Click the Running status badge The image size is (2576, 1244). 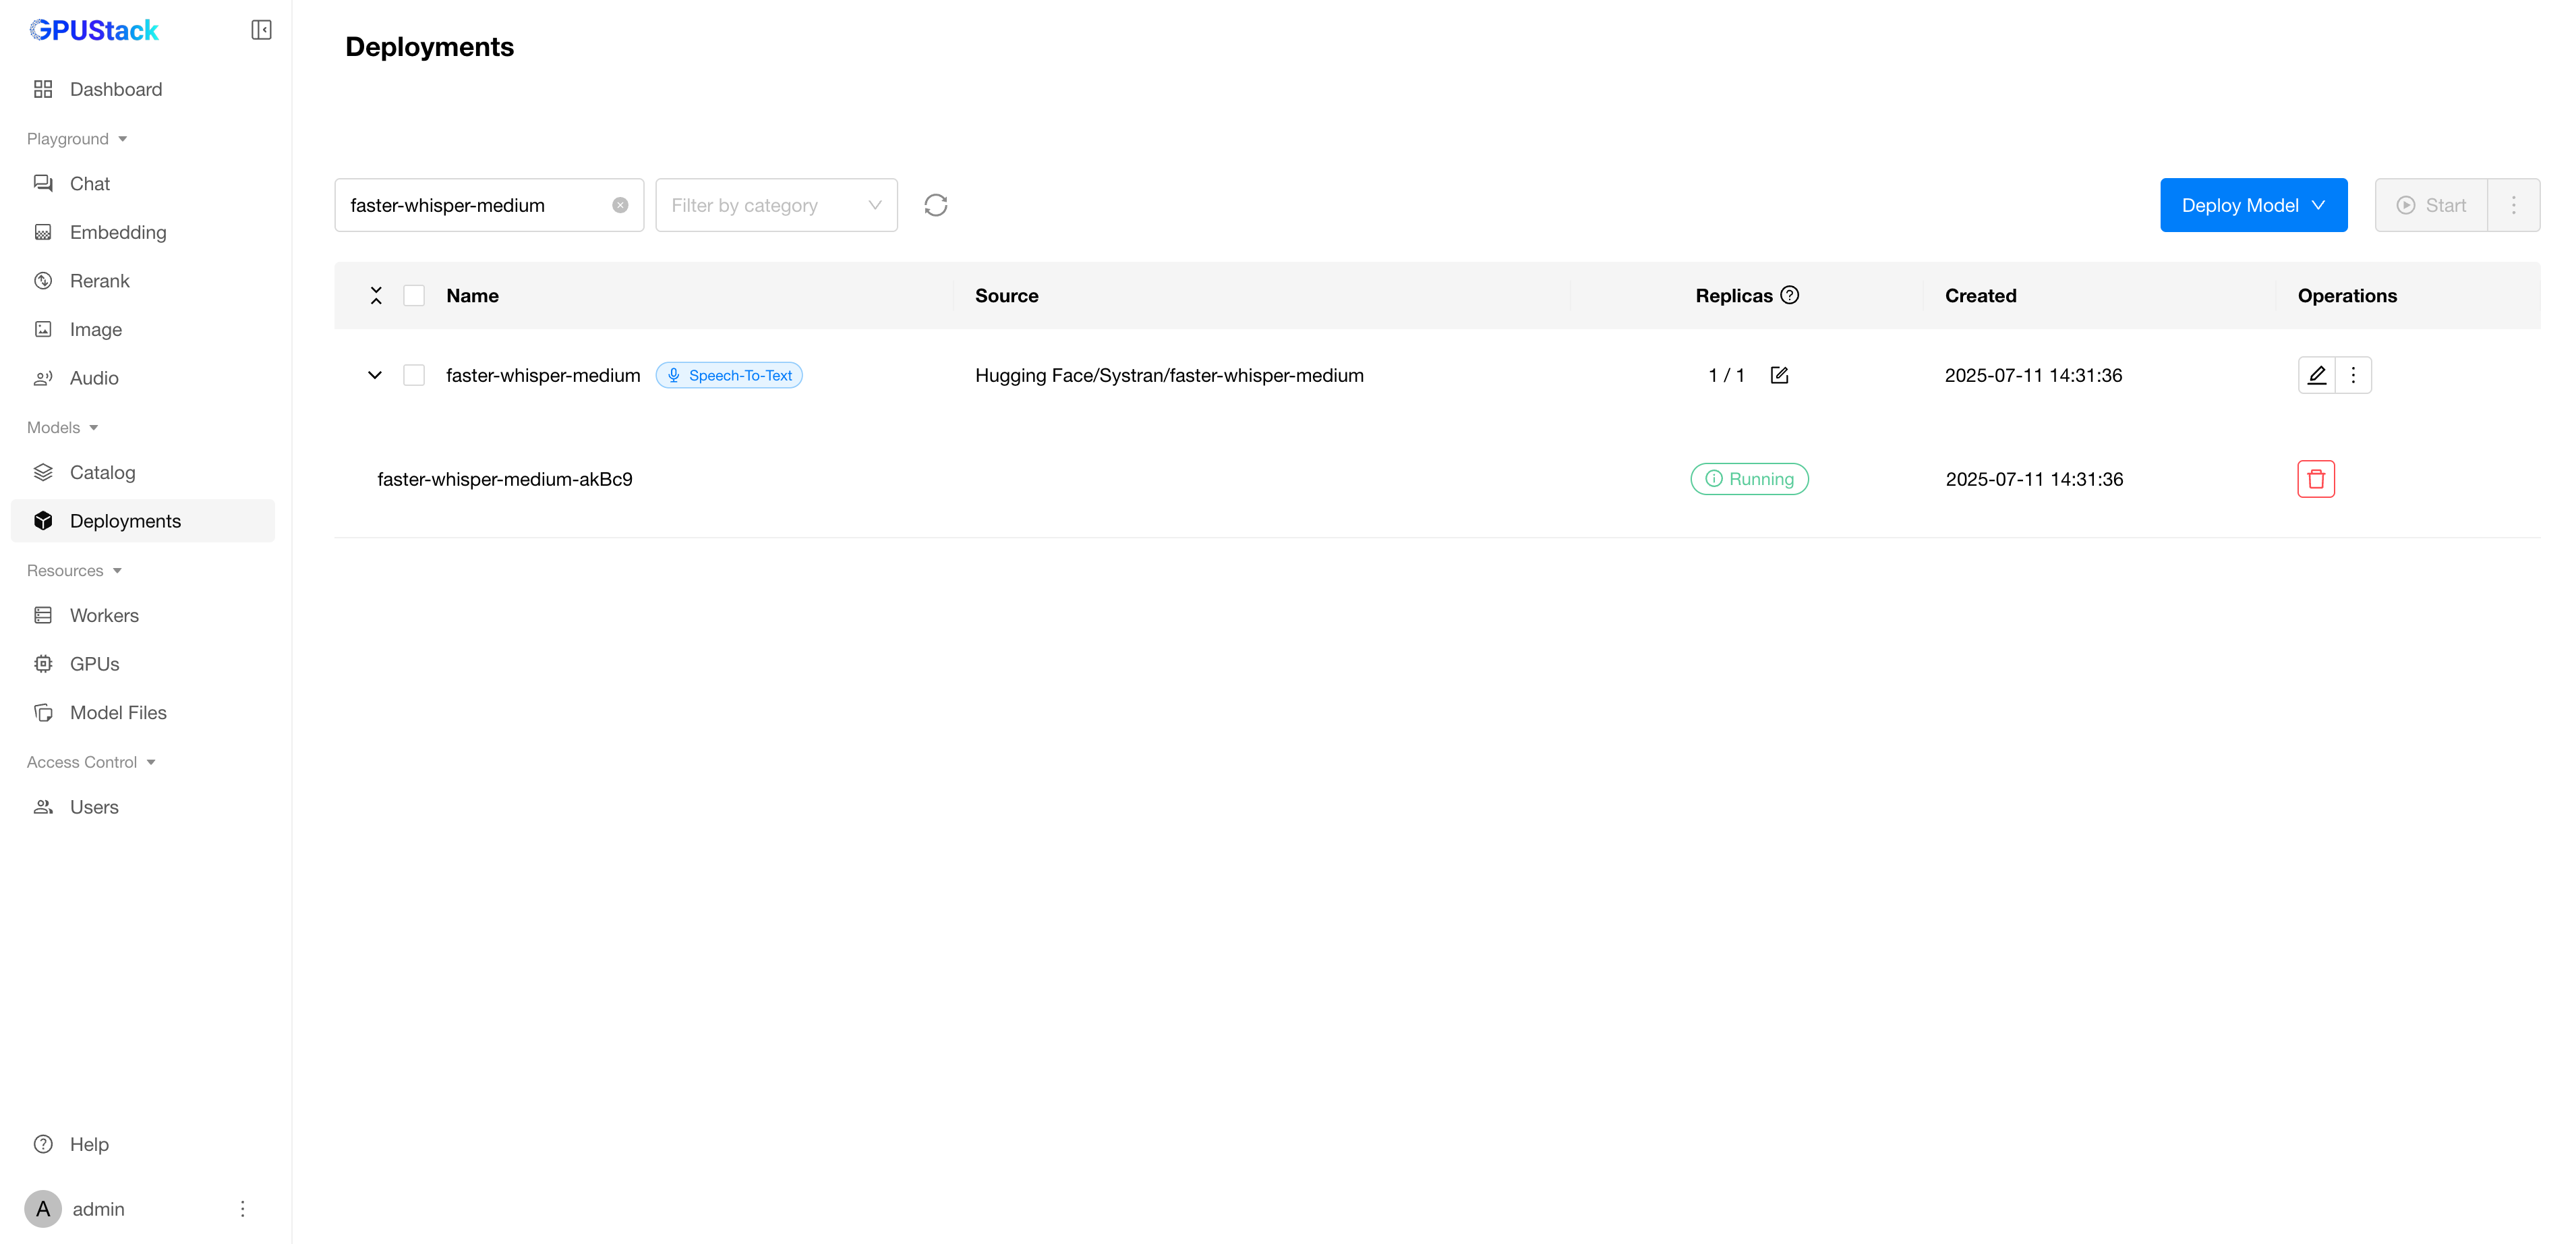[x=1749, y=480]
